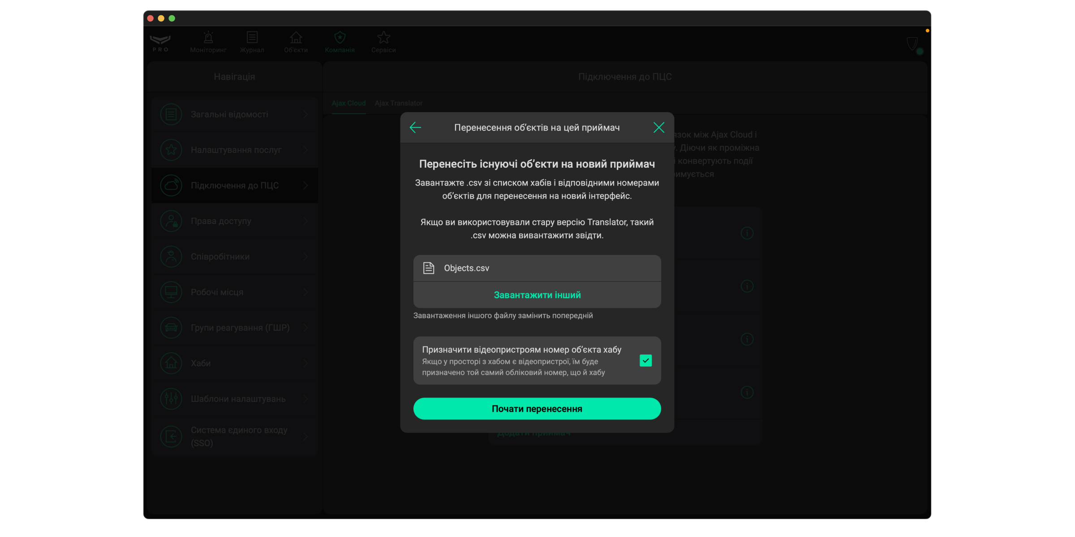
Task: Click Завантажити інший to upload another file
Action: point(537,295)
